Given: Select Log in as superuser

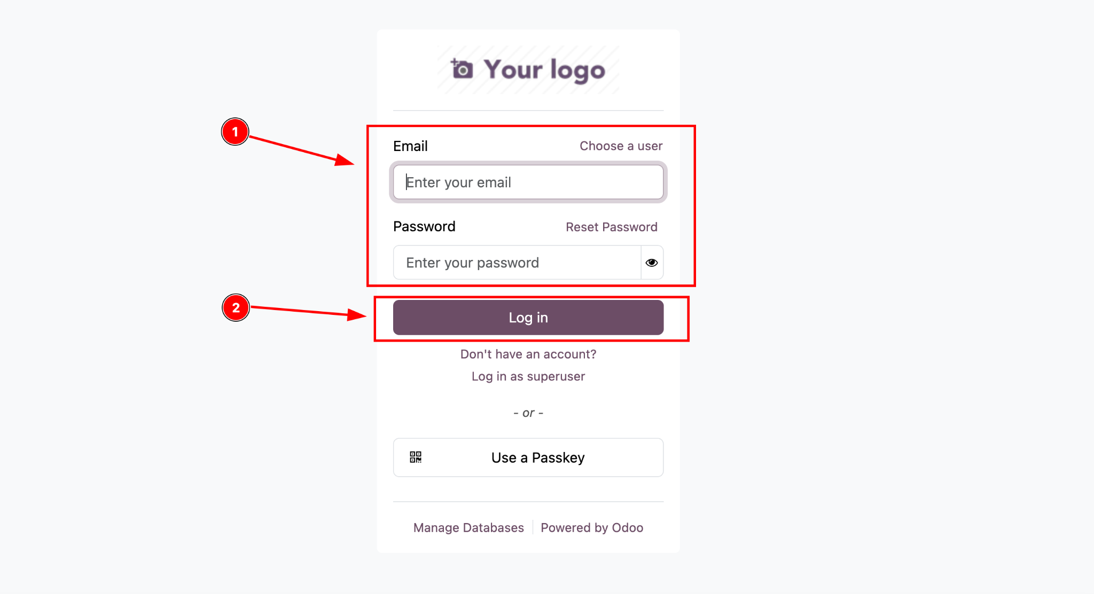Looking at the screenshot, I should pyautogui.click(x=528, y=376).
